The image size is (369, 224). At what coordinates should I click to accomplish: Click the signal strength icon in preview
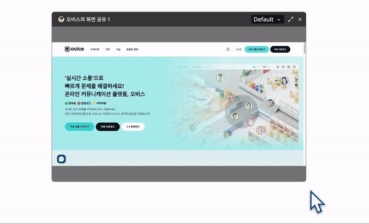[254, 67]
